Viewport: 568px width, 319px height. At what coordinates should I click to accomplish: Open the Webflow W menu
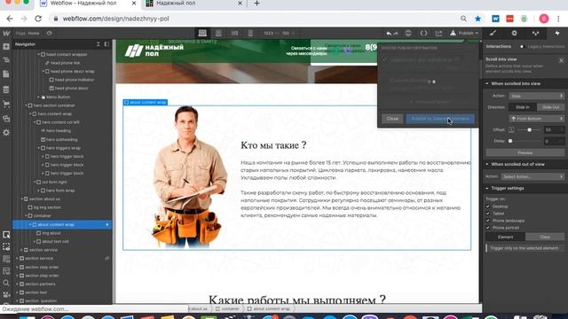6,34
